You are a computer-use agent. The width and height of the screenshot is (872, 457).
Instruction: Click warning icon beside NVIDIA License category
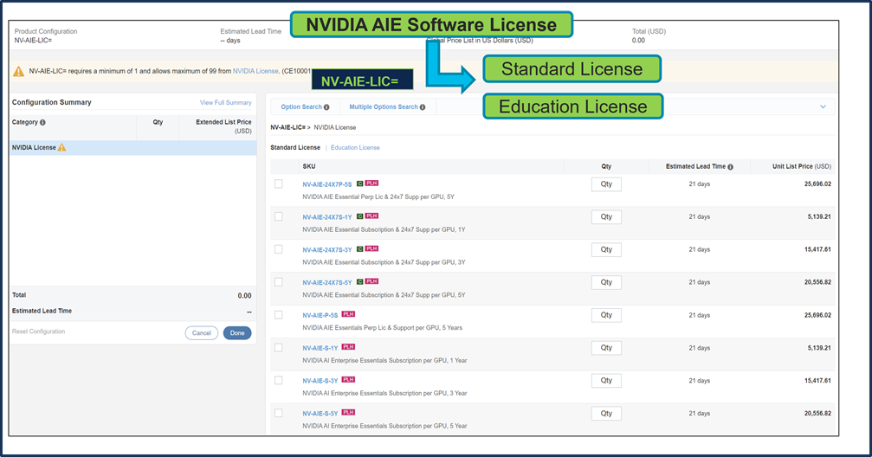(61, 147)
